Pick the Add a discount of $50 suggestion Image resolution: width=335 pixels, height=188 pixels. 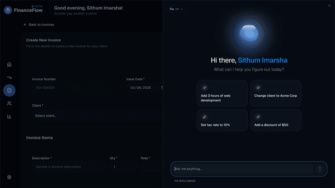276,120
